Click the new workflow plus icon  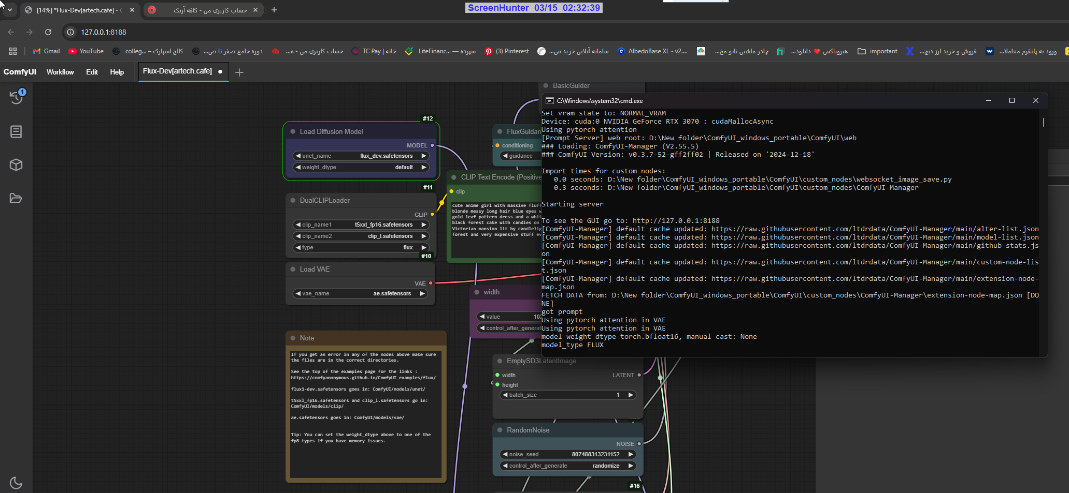[239, 72]
